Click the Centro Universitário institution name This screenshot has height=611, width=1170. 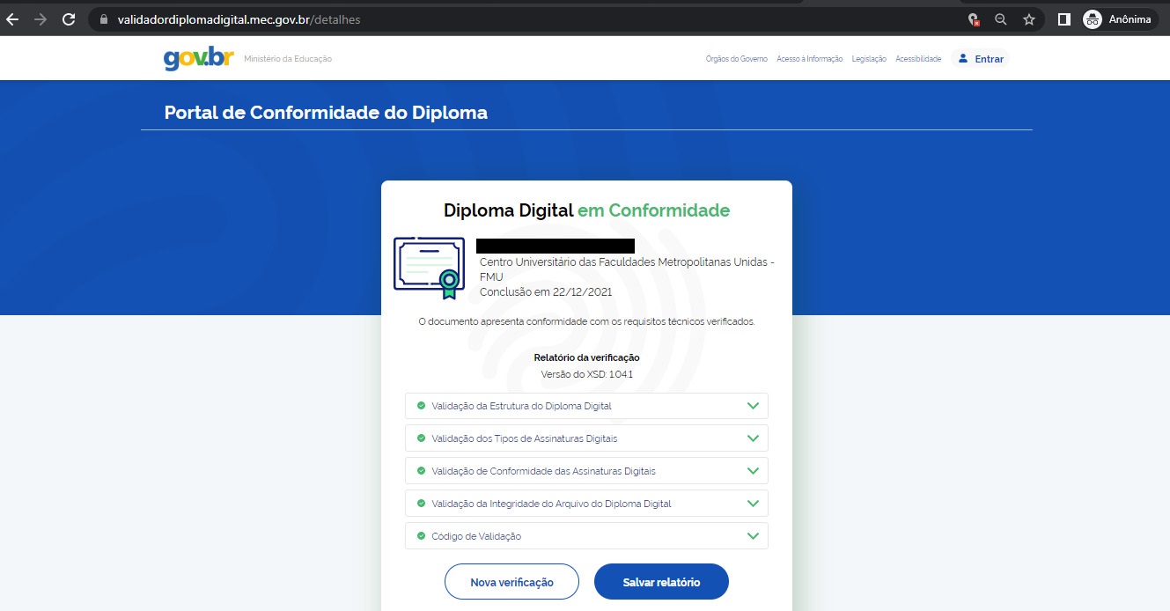(627, 269)
